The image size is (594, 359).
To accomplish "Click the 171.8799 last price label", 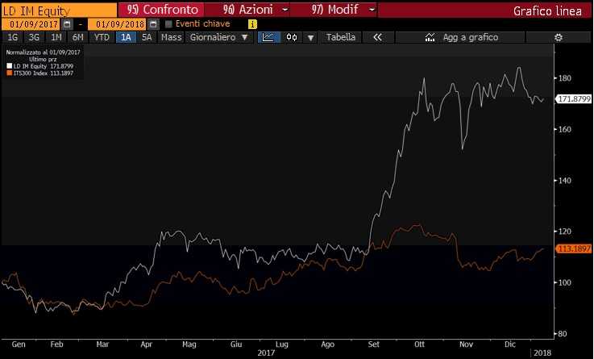I will point(575,99).
